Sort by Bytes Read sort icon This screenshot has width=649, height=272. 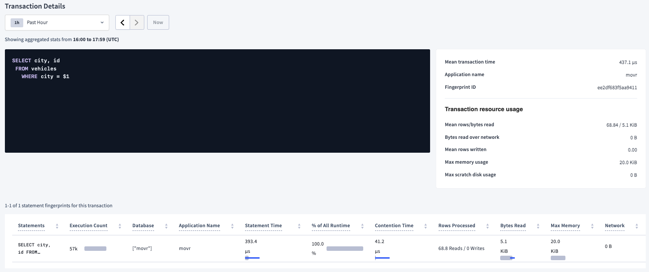(538, 226)
